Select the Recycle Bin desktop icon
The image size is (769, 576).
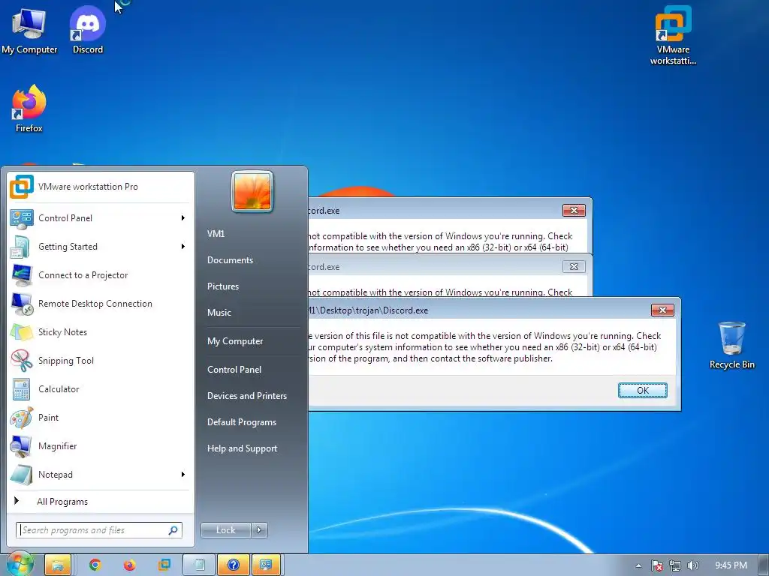point(731,345)
